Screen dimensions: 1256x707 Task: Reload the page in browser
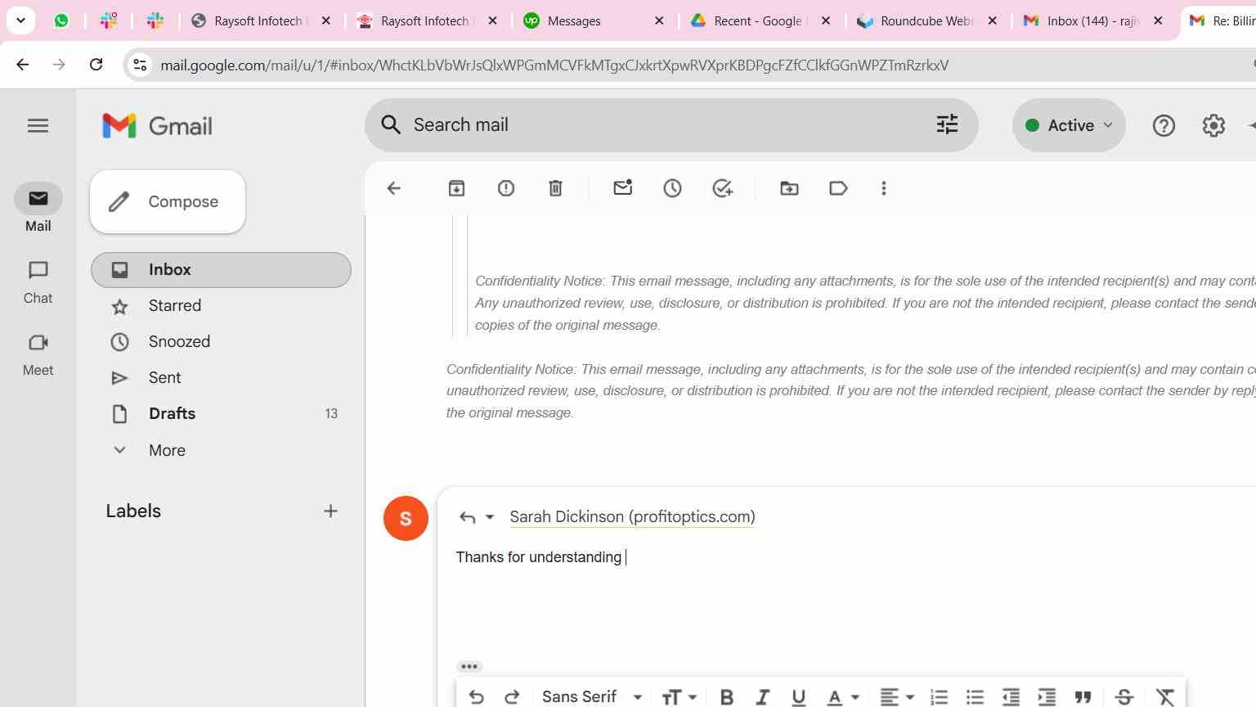click(96, 65)
